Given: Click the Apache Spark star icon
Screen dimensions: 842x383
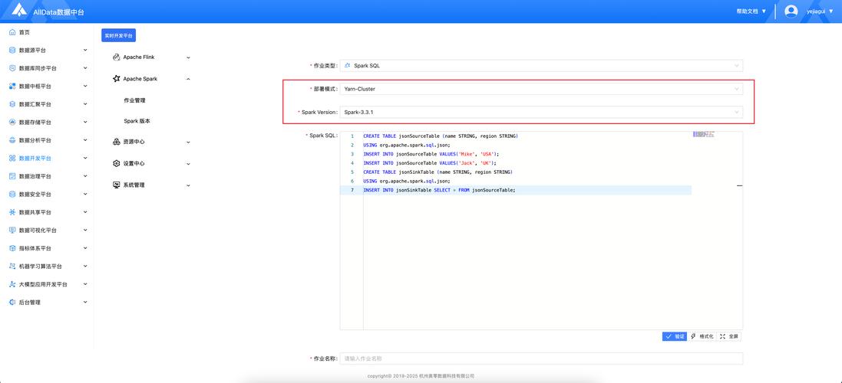Looking at the screenshot, I should click(116, 78).
